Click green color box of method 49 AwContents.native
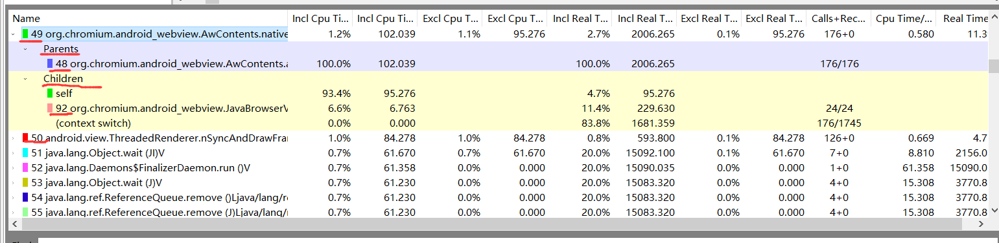 (x=25, y=34)
